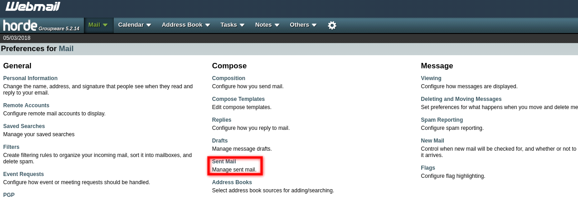Click the Webmail logo in header

tap(33, 7)
